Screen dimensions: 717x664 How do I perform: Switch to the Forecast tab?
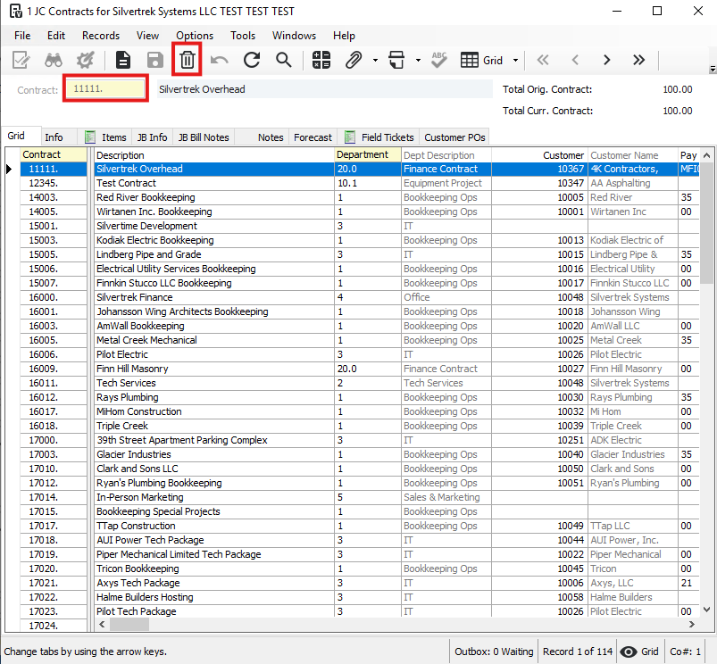313,137
